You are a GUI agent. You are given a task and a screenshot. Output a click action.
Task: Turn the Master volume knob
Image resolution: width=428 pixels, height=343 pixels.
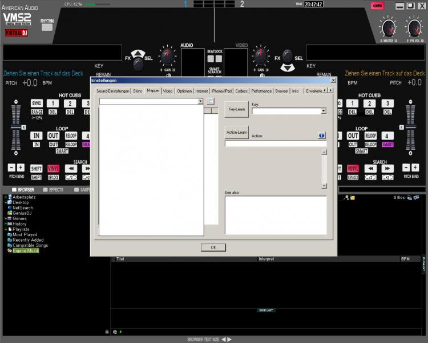[x=389, y=27]
